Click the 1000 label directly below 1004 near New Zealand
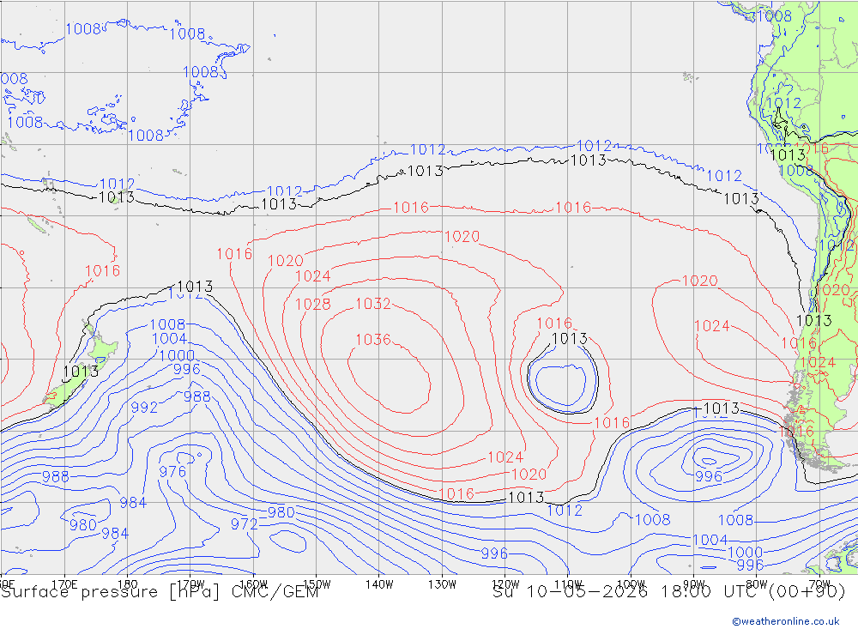This screenshot has height=629, width=858. 177,355
